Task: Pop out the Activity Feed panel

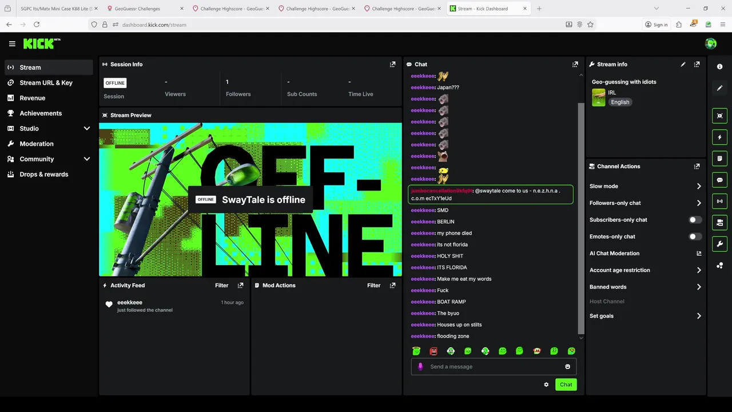Action: [240, 285]
